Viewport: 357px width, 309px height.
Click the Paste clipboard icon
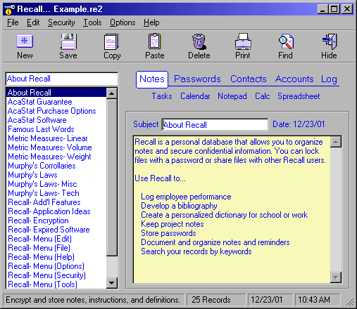(155, 41)
